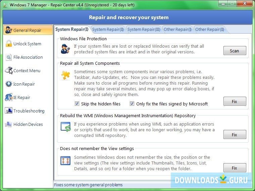The height and width of the screenshot is (191, 255).
Task: Click the IE Repair globe icon
Action: (x=9, y=97)
